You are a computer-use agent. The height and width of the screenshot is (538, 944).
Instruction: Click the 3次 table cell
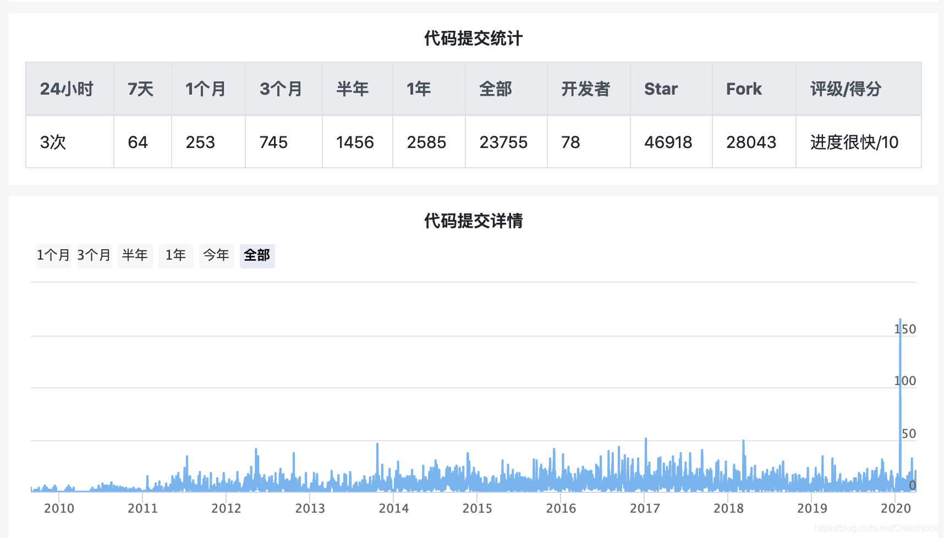coord(70,142)
